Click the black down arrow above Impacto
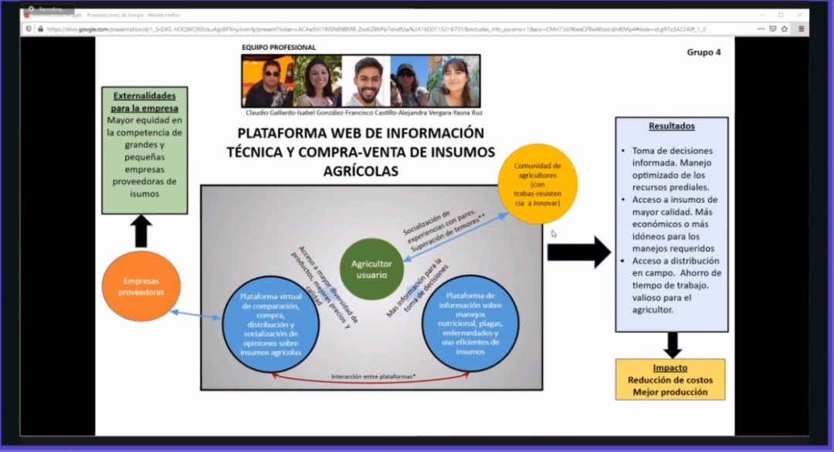Image resolution: width=834 pixels, height=452 pixels. [672, 344]
